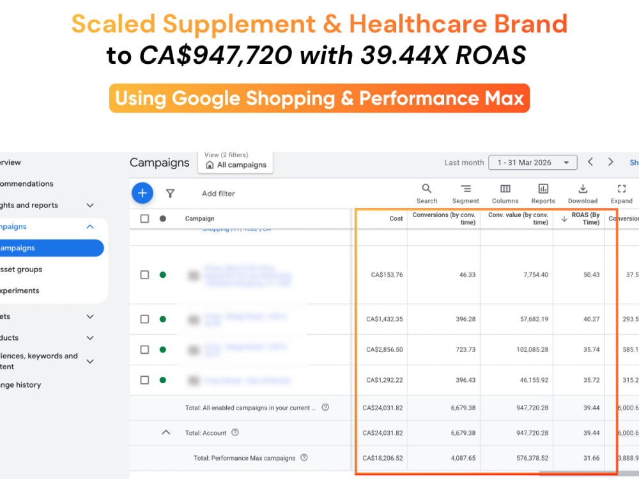Click the CA$18,206.52 Performance Max cost
Image resolution: width=639 pixels, height=479 pixels.
pyautogui.click(x=383, y=458)
